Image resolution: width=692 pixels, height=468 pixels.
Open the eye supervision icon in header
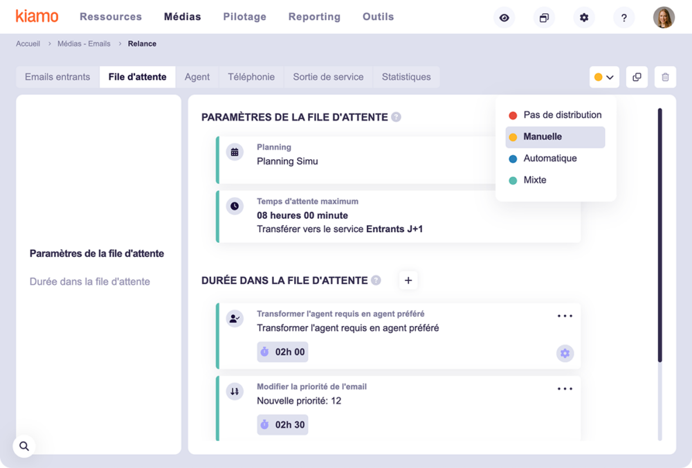point(504,18)
